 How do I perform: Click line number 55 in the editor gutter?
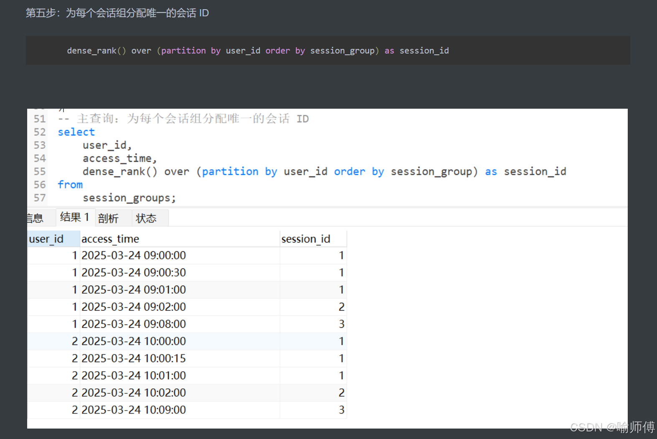(x=40, y=171)
